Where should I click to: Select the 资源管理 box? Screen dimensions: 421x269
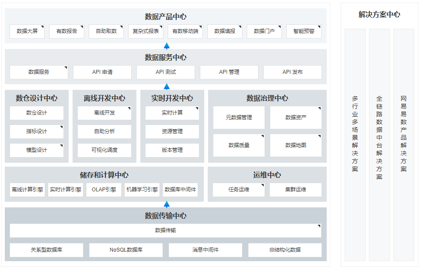pos(172,131)
